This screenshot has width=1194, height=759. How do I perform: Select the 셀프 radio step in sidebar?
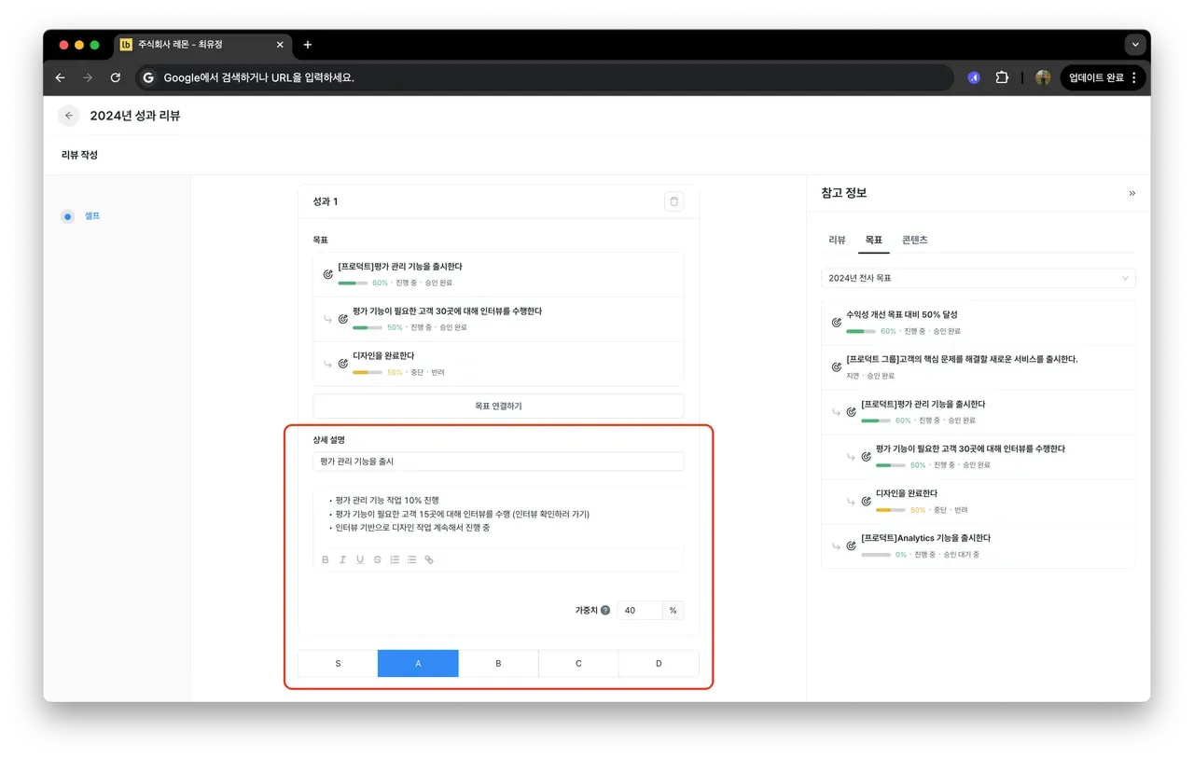[x=67, y=216]
